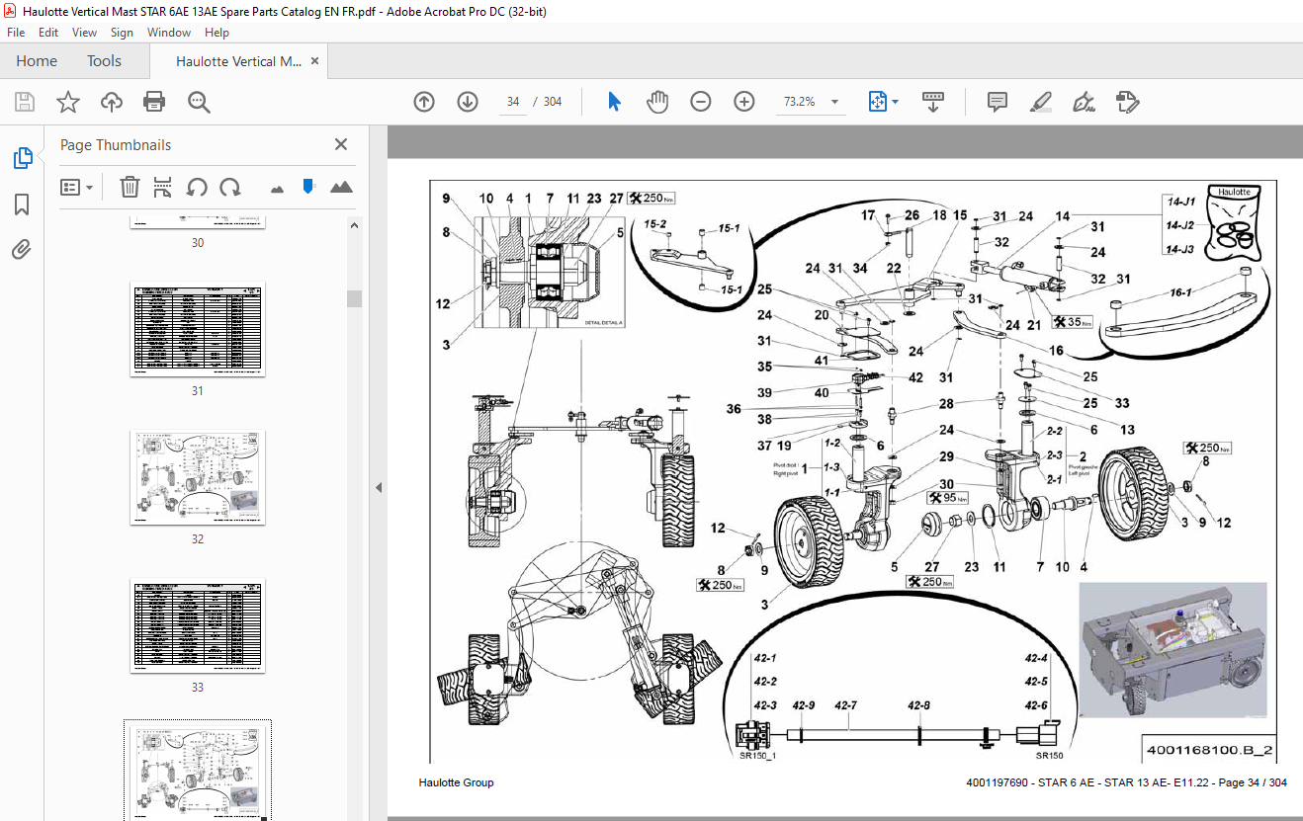Open the thumbnail options dropdown menu
This screenshot has width=1303, height=821.
click(77, 187)
